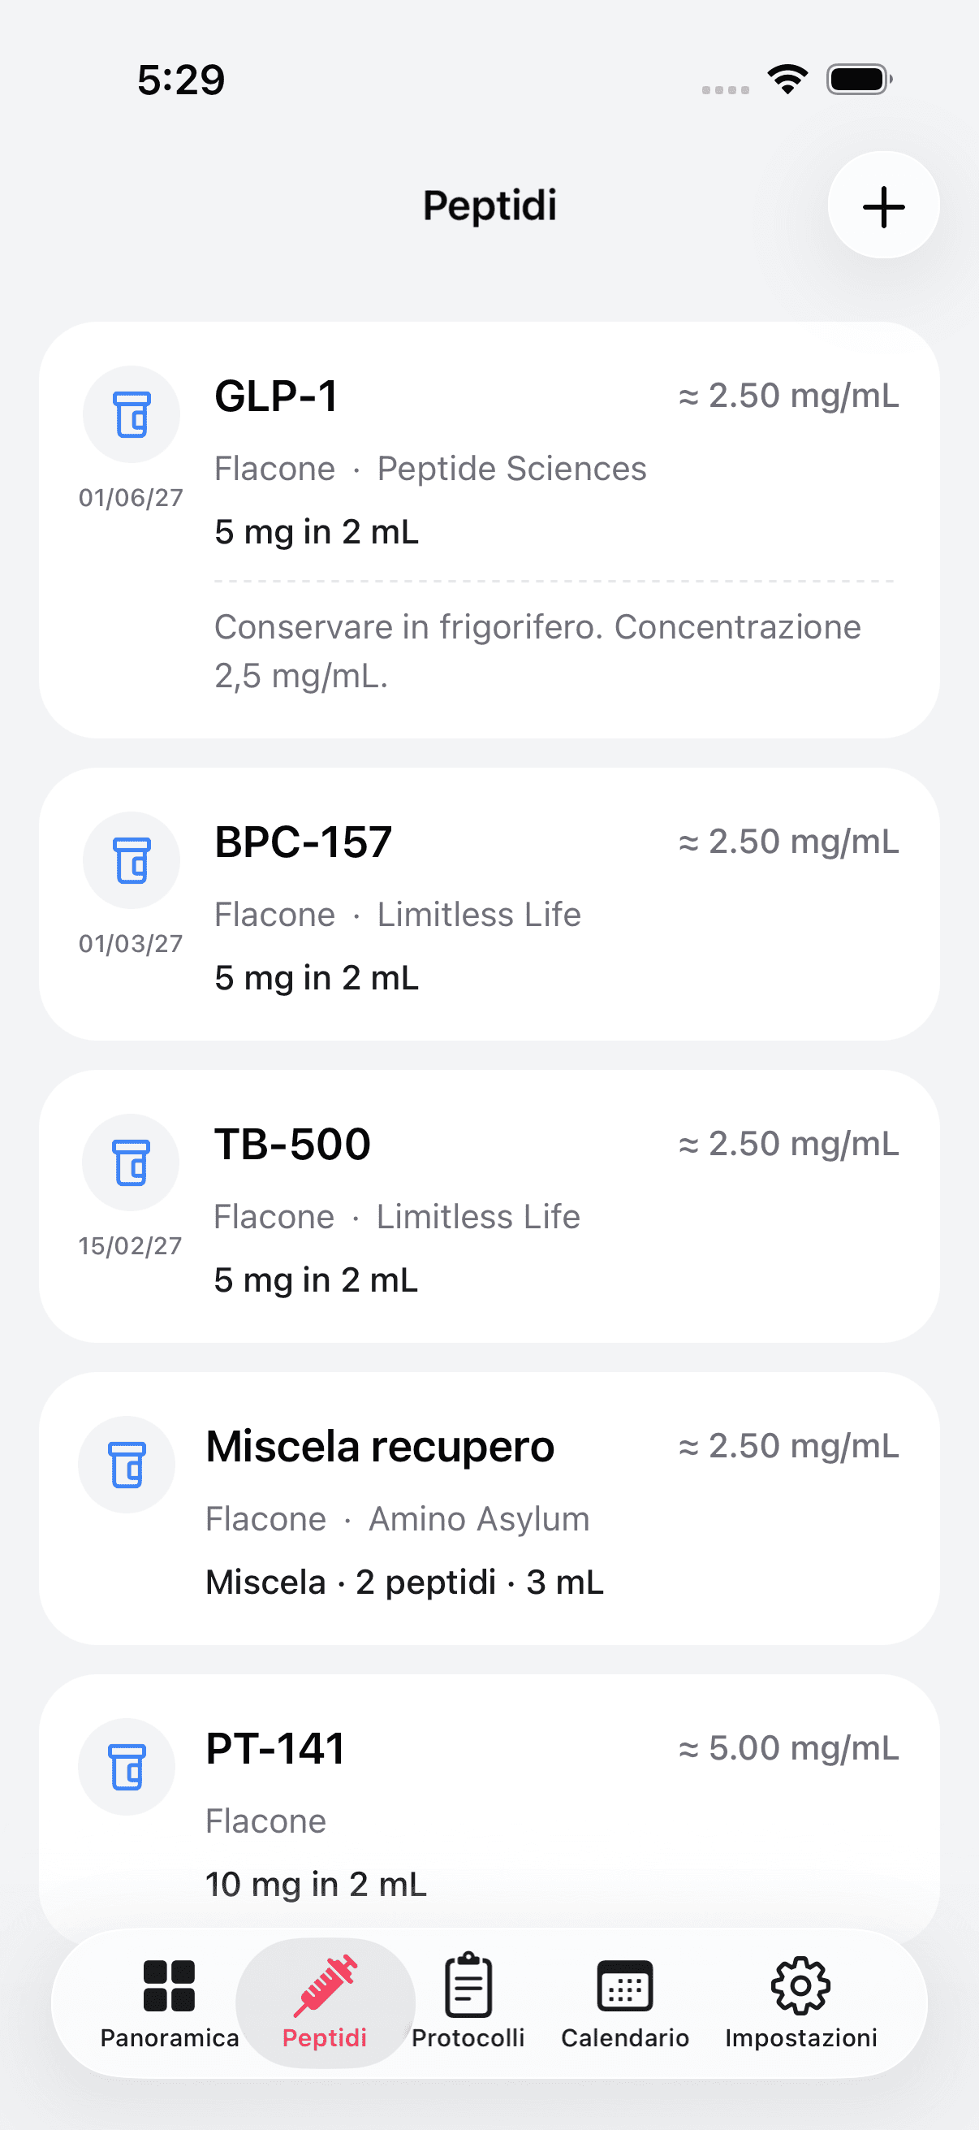979x2130 pixels.
Task: Tap the Wi-Fi status icon
Action: 787,80
